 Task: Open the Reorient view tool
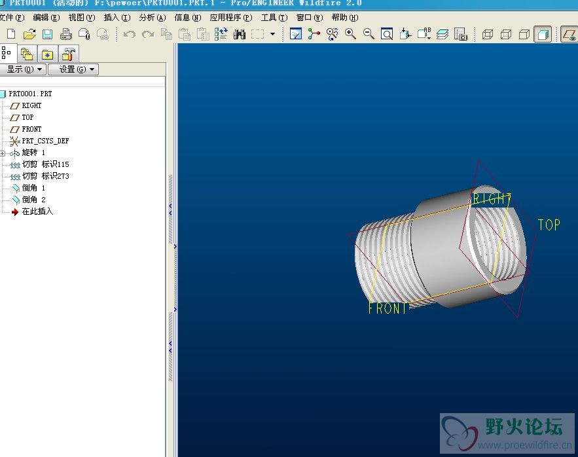coord(405,34)
